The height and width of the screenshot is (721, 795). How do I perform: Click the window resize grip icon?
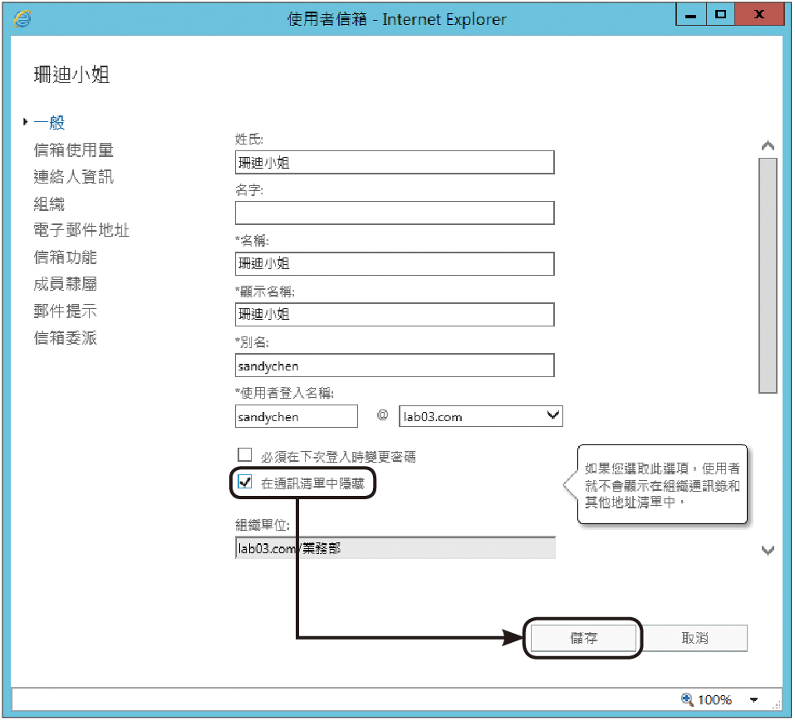(776, 704)
